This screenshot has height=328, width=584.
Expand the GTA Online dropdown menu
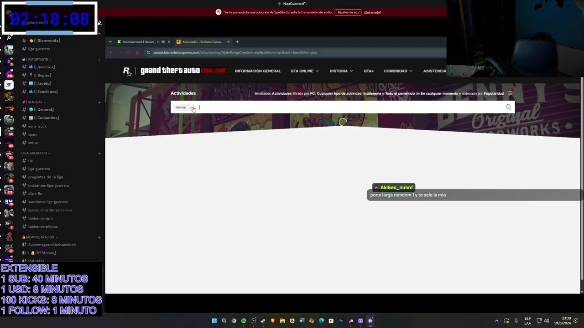tap(305, 71)
